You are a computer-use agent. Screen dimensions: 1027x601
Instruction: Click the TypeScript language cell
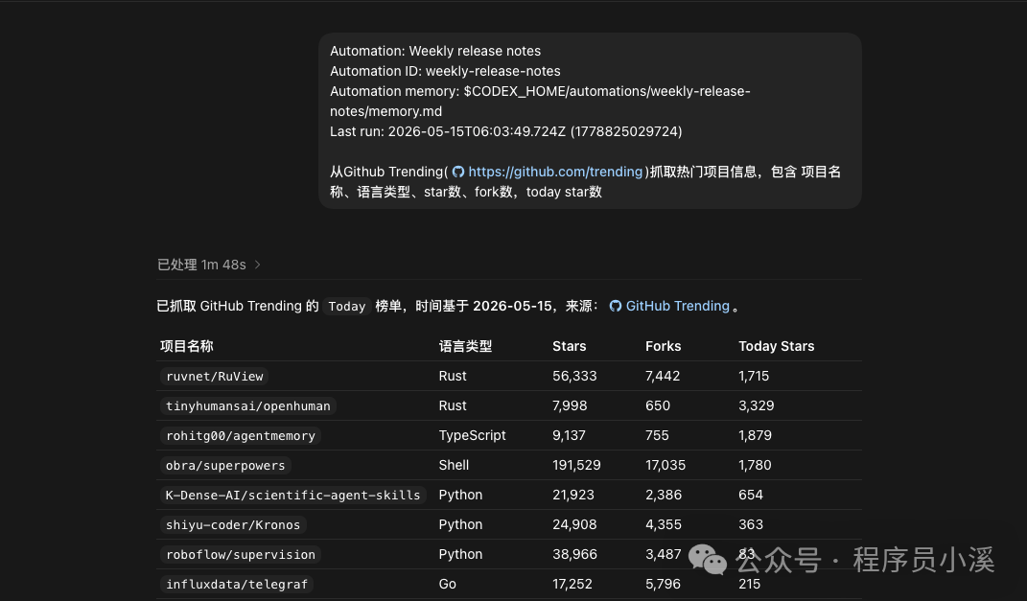(x=472, y=435)
